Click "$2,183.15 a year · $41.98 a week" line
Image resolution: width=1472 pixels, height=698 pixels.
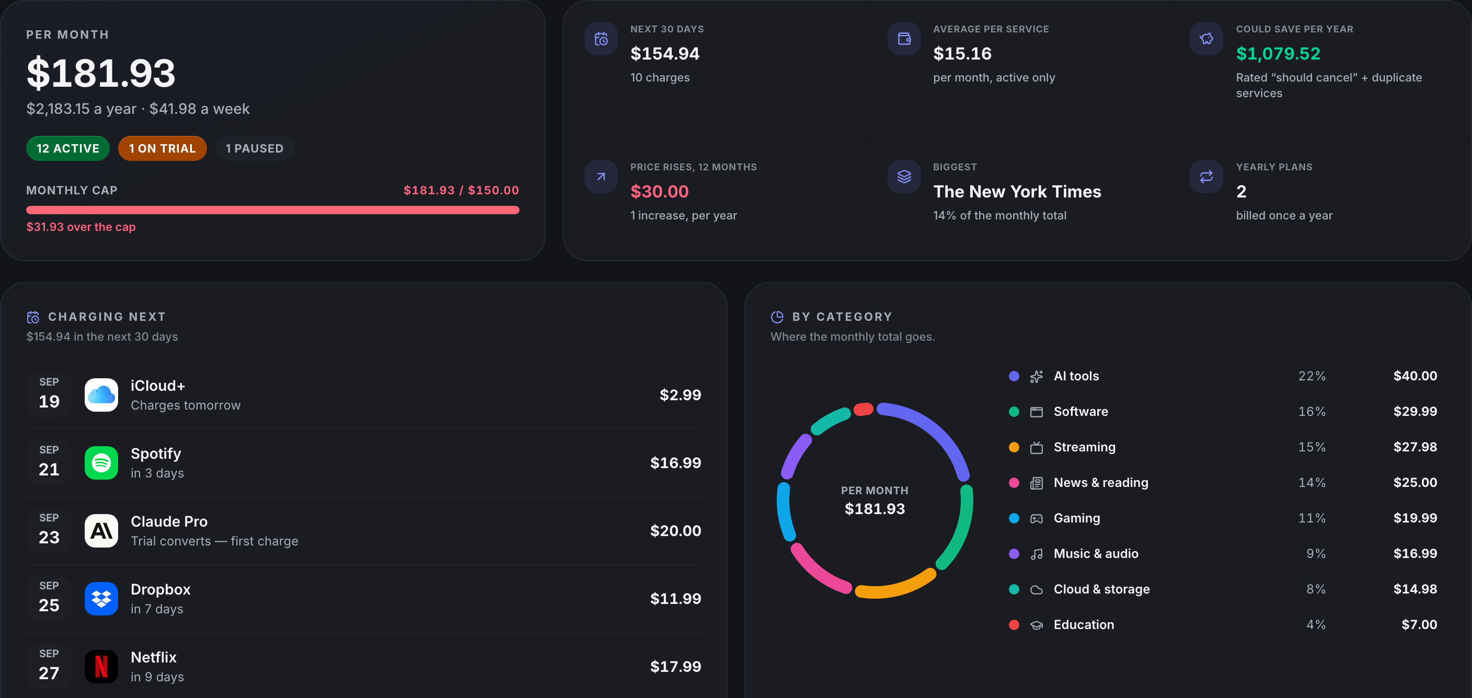tap(137, 109)
